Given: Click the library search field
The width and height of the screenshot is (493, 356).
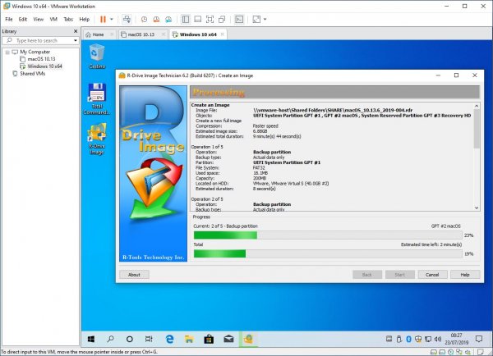Looking at the screenshot, I should pos(41,40).
